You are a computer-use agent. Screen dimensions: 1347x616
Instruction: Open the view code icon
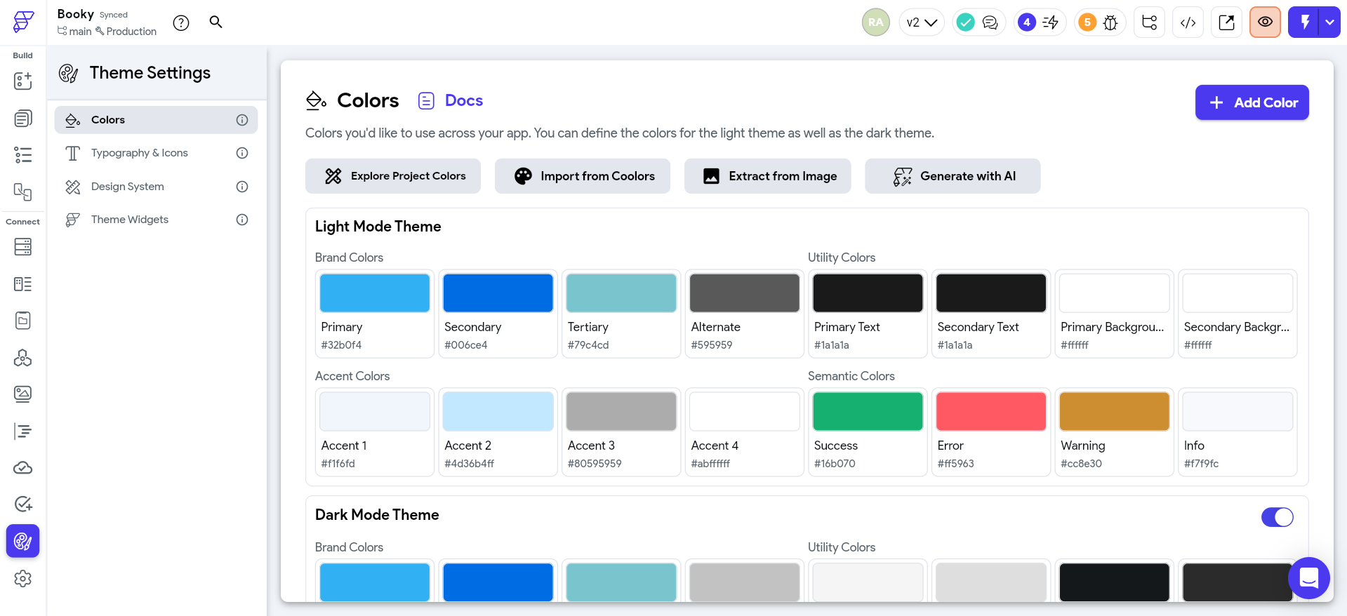coord(1188,22)
